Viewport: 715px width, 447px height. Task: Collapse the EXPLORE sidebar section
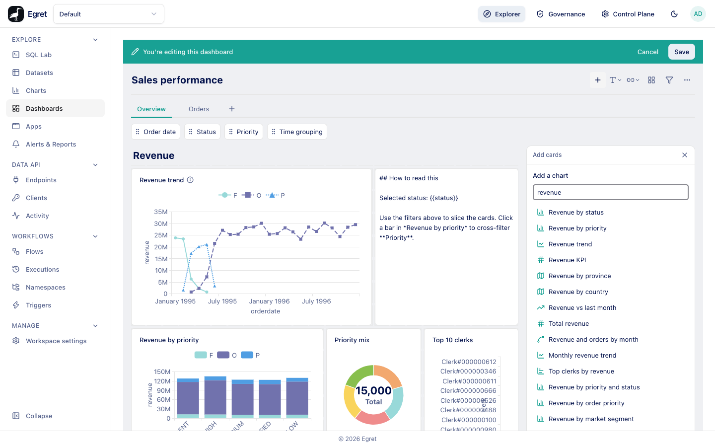pos(95,40)
